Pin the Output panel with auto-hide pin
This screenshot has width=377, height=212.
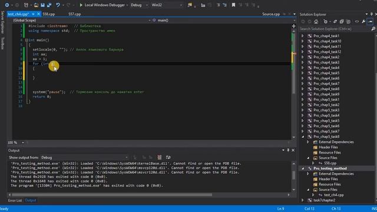point(288,150)
